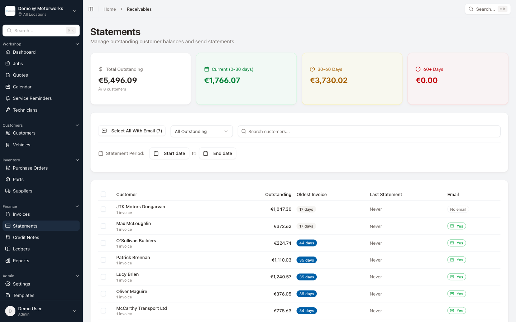Screen dimensions: 516x322
Task: Open the Start date picker
Action: (x=169, y=153)
